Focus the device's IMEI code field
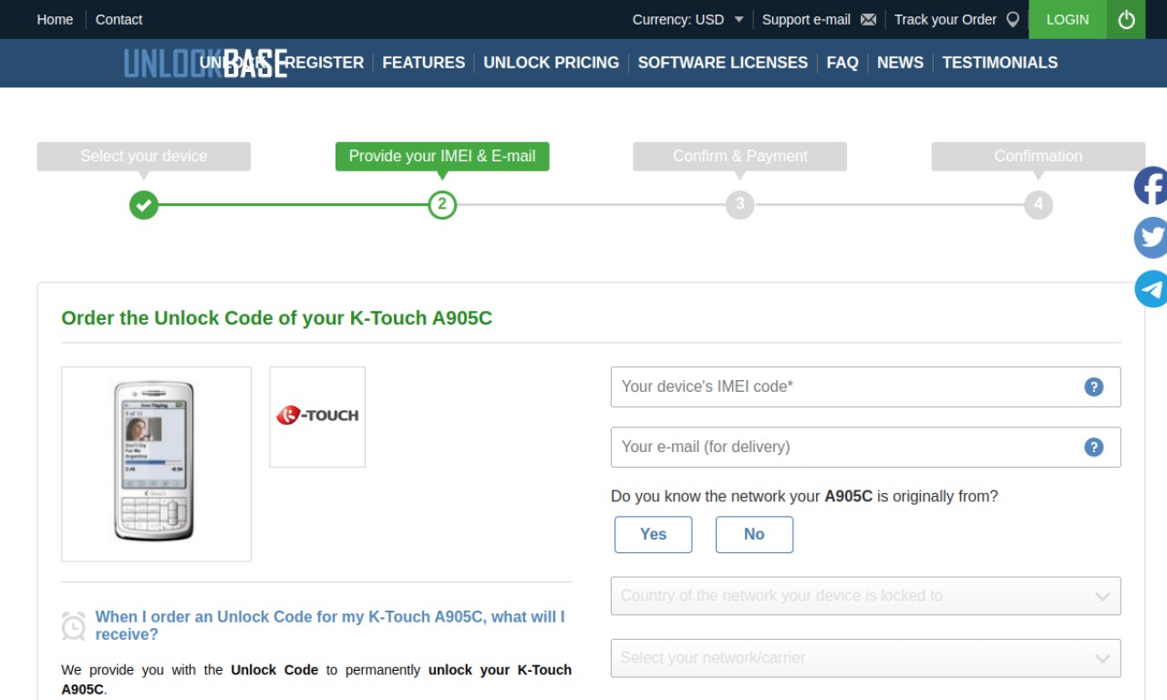1167x700 pixels. coord(865,386)
